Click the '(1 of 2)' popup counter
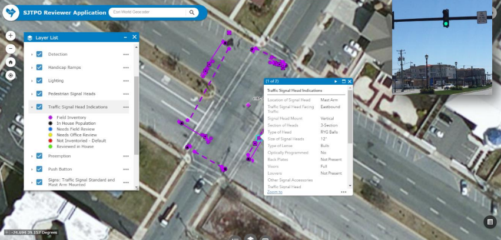501x240 pixels. tap(272, 81)
